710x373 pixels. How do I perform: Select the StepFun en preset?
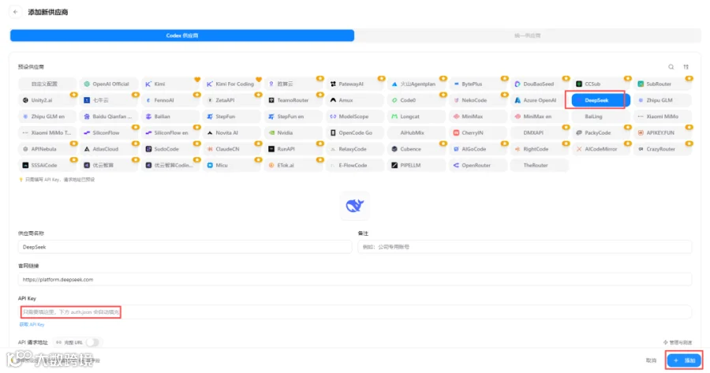click(x=294, y=117)
